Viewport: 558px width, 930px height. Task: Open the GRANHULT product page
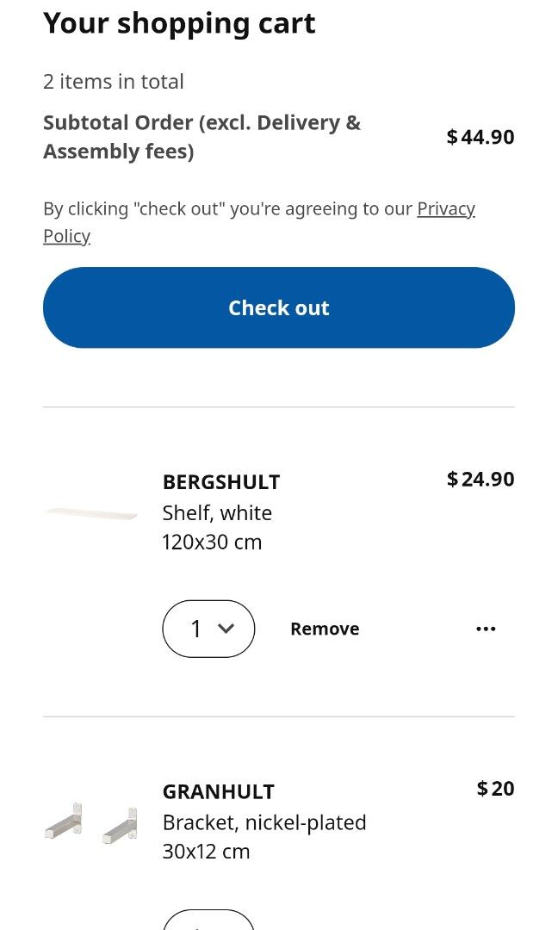tap(219, 791)
